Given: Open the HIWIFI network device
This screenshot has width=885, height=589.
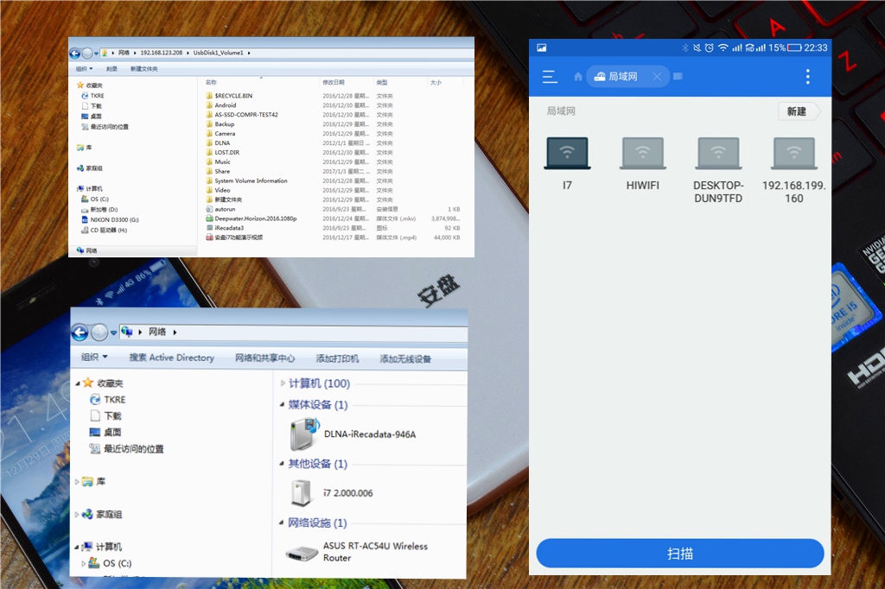Looking at the screenshot, I should click(643, 163).
